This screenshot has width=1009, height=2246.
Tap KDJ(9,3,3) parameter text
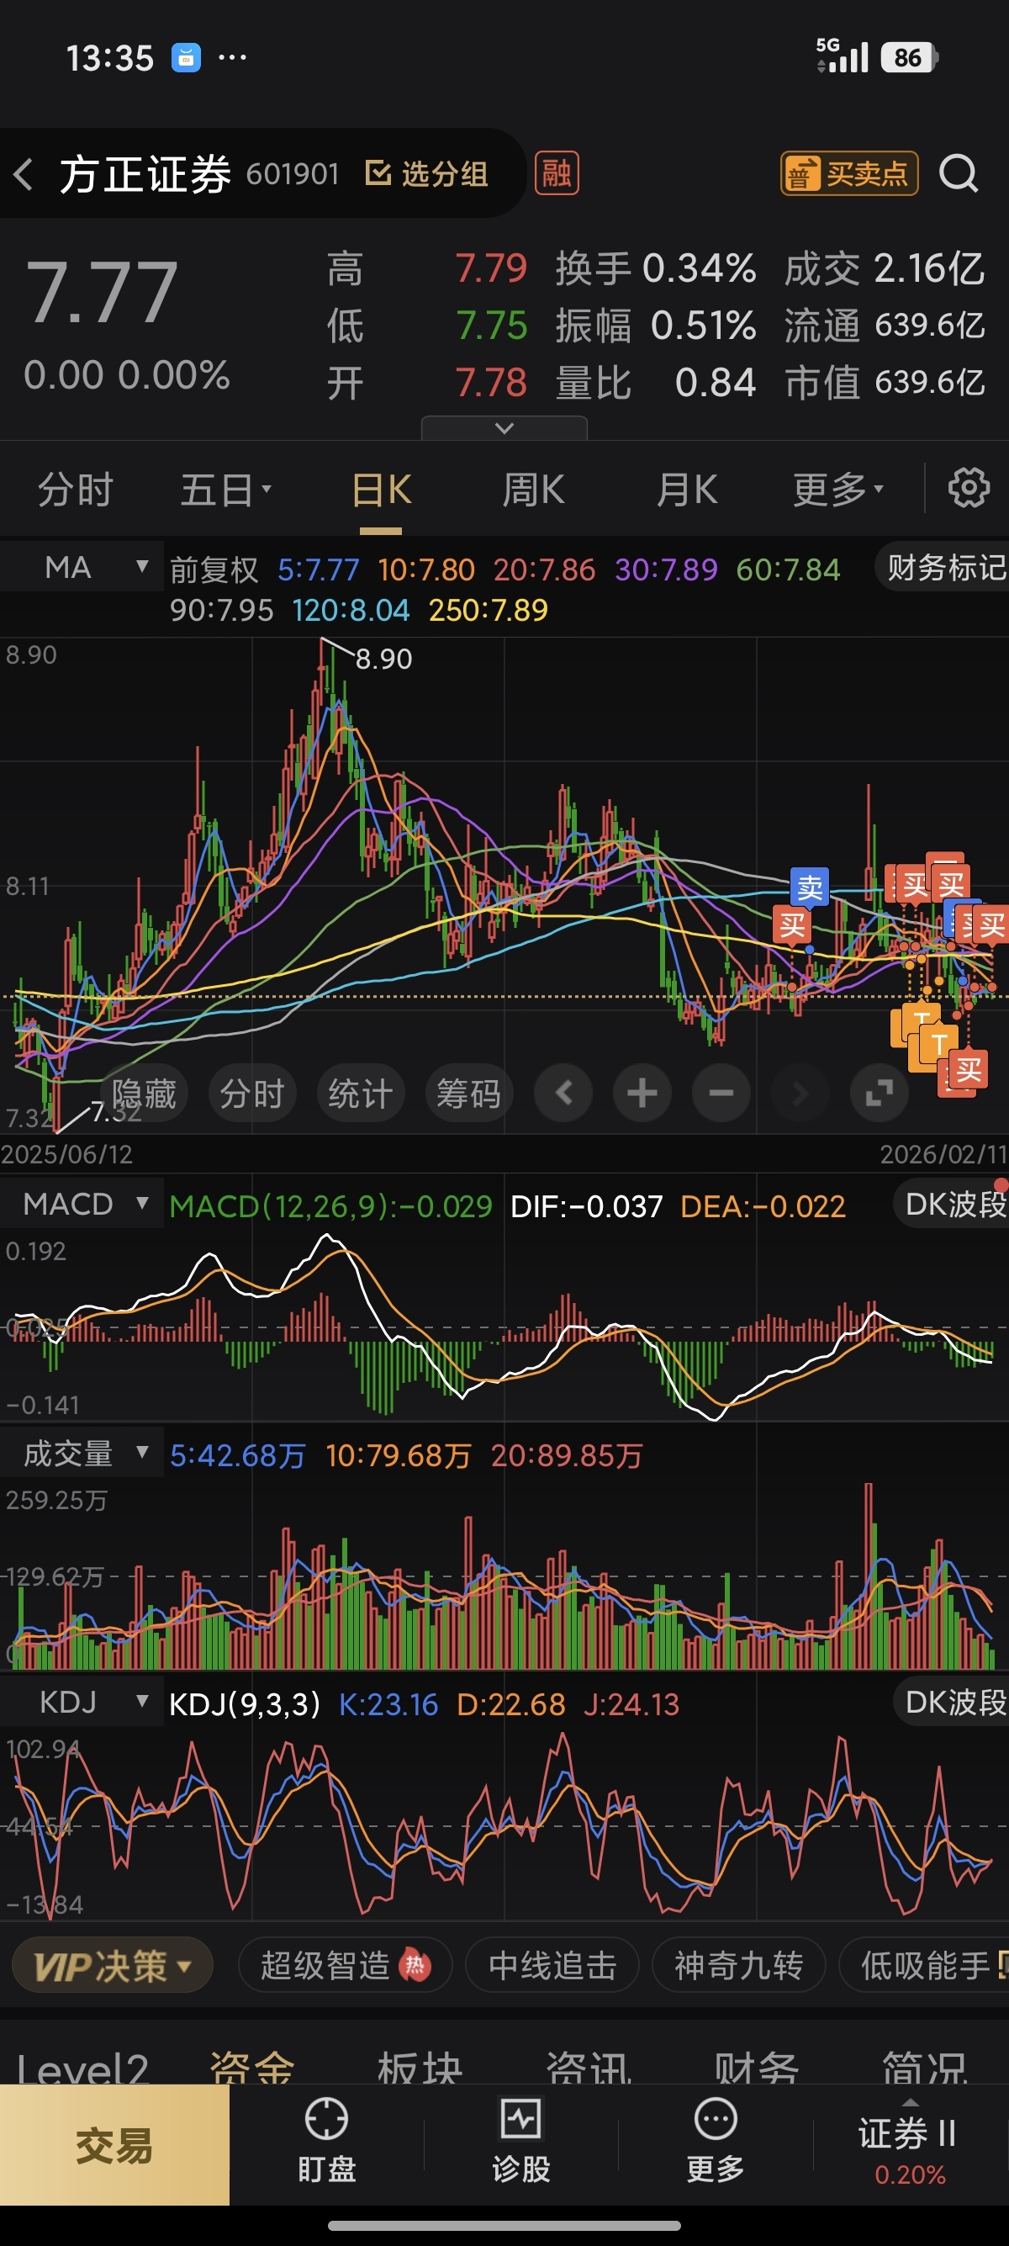[x=245, y=1703]
